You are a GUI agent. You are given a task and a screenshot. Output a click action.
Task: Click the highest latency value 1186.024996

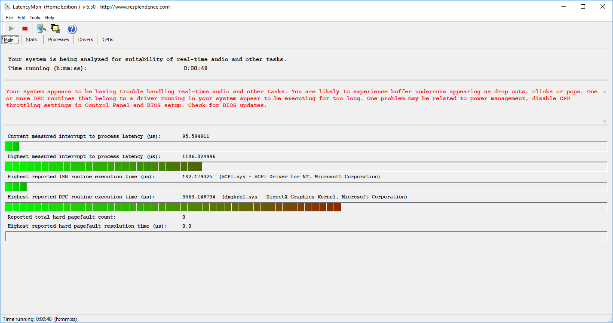coord(199,156)
